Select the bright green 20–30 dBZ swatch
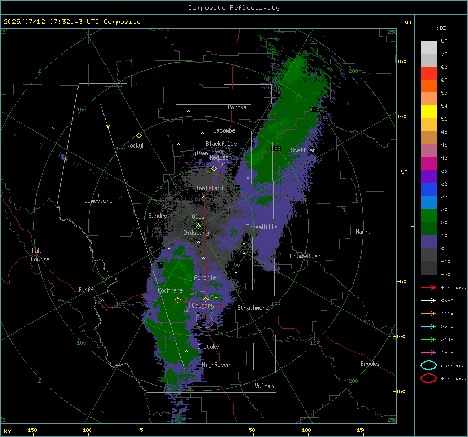Viewport: 468px width, 437px height. 428,216
